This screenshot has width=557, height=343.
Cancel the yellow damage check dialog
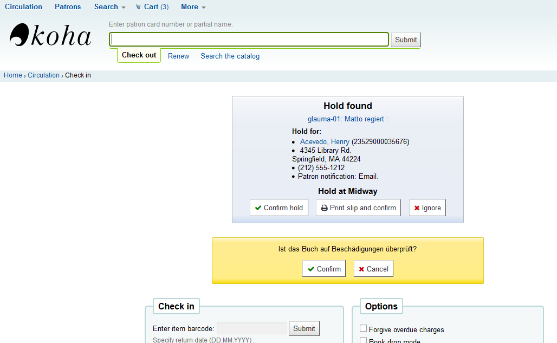click(x=373, y=269)
